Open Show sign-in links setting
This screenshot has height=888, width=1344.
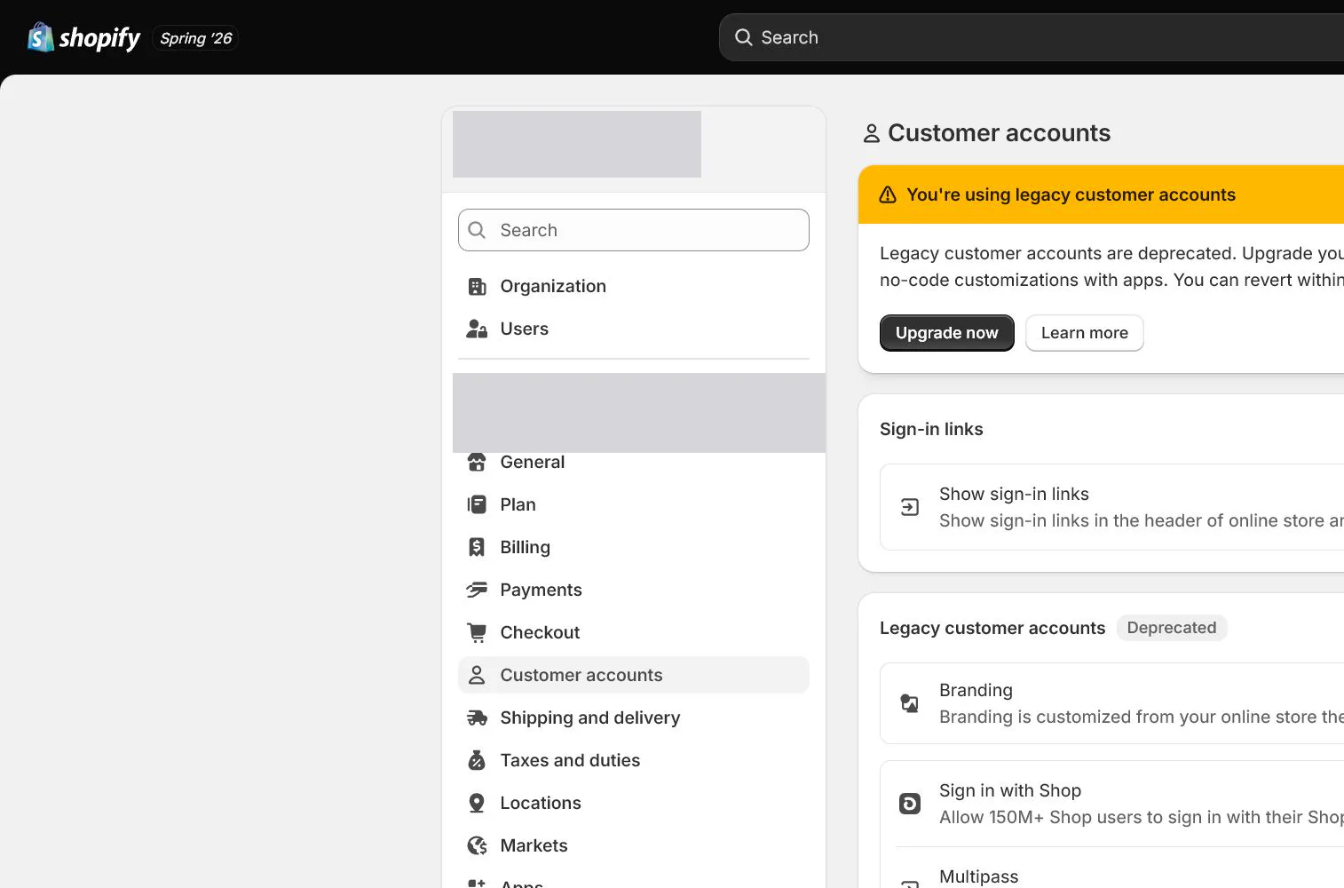tap(1111, 507)
